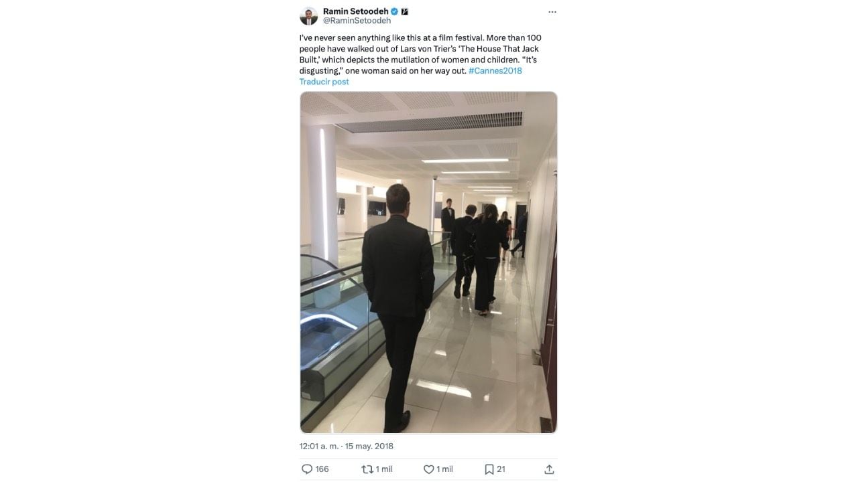Image resolution: width=858 pixels, height=482 pixels.
Task: Open the three-dot more options menu
Action: [x=552, y=12]
